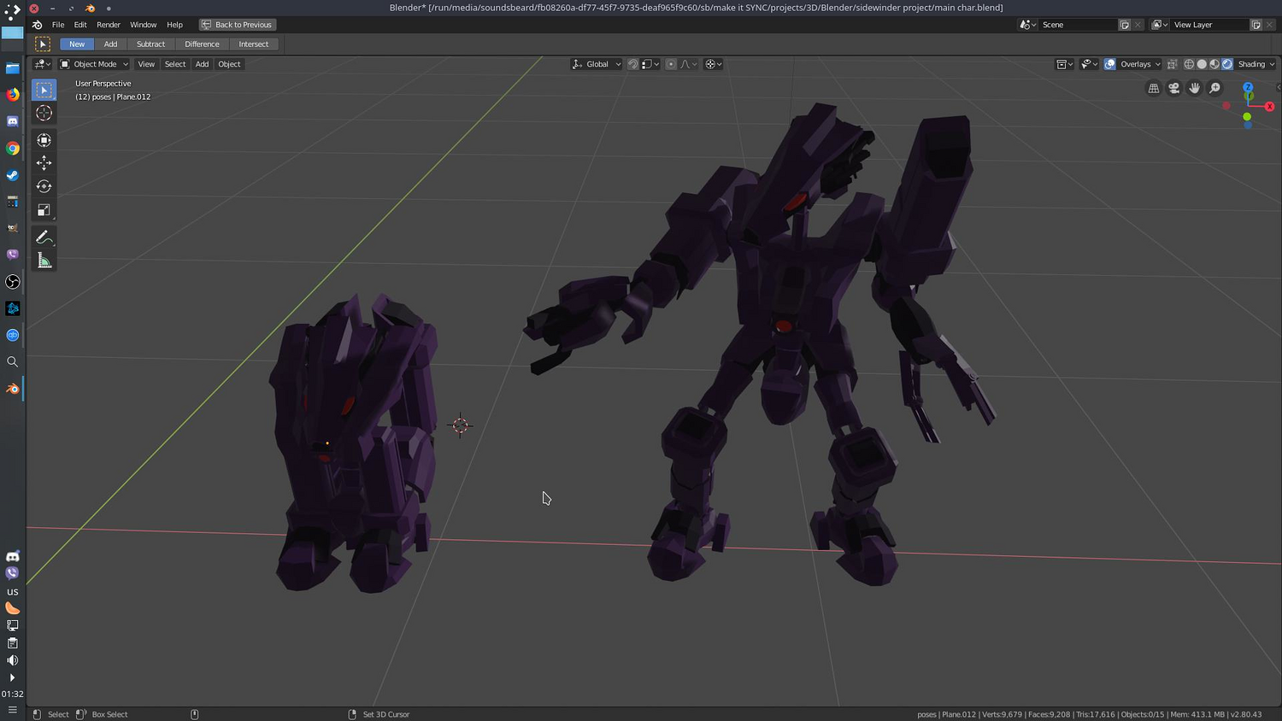This screenshot has width=1282, height=721.
Task: Expand the Global transform orientation dropdown
Action: click(x=597, y=64)
